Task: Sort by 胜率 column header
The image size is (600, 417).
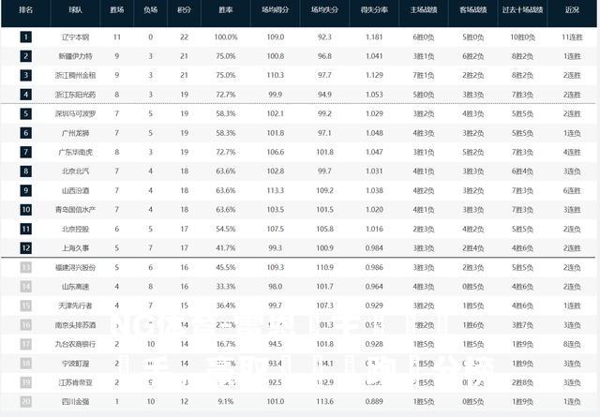Action: [x=225, y=10]
